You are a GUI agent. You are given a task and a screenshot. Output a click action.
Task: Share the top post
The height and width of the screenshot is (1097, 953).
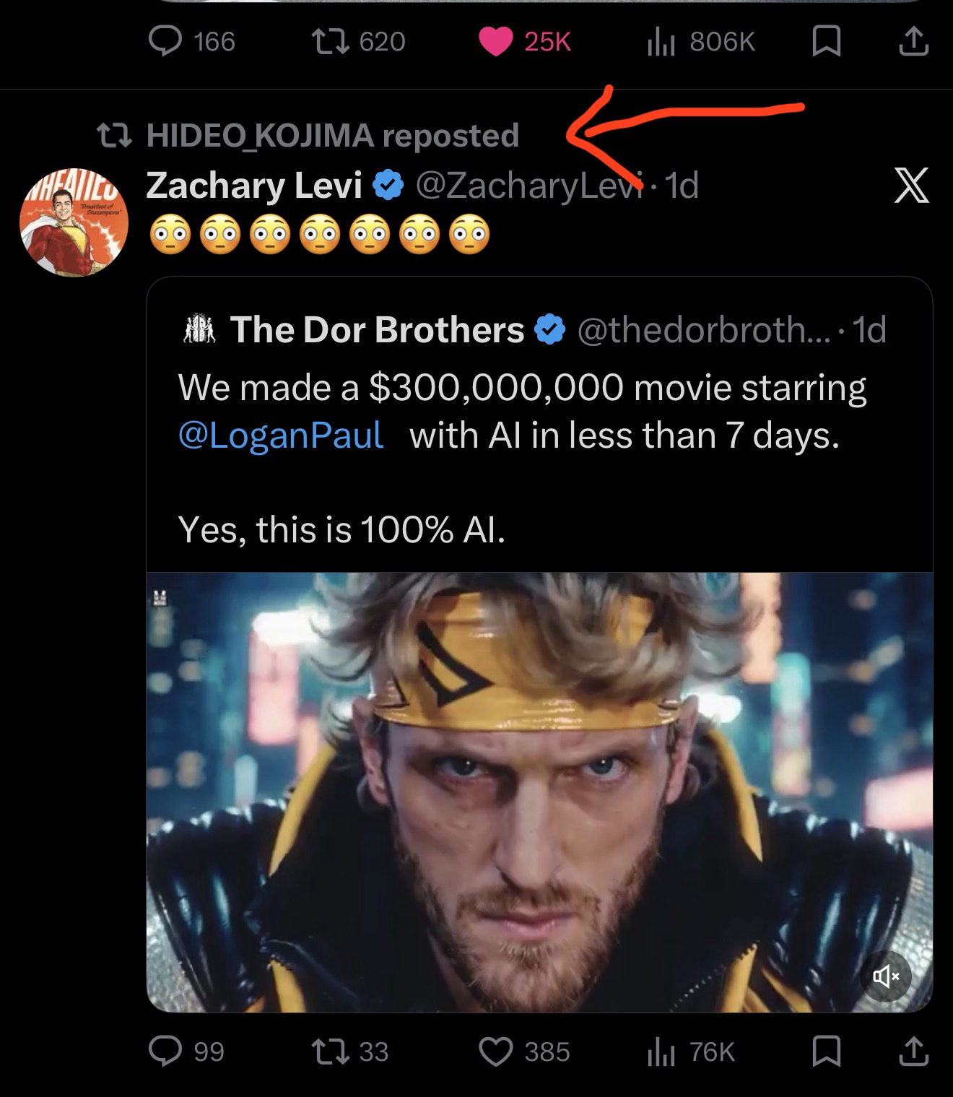point(913,41)
